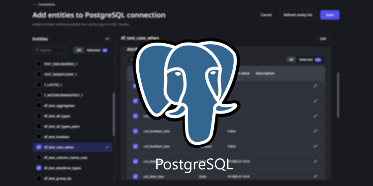Uncheck the col_boolean_two attribute checkbox

pyautogui.click(x=135, y=146)
